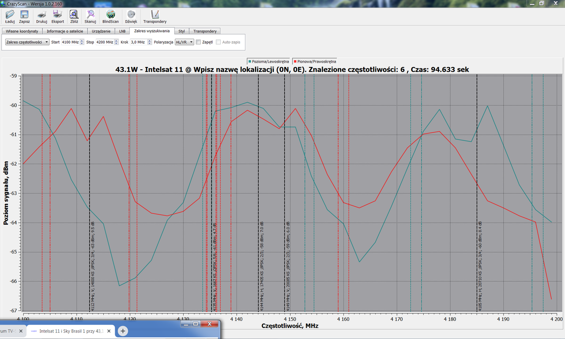
Task: Click the 'Częstotliwość, MHz' axis label
Action: point(290,326)
